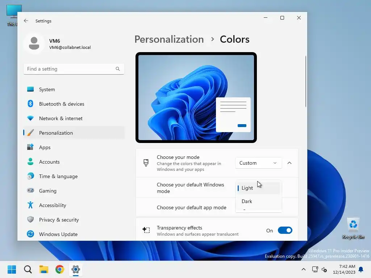Open taskbar Search
Screen dimensions: 371x278
coord(28,269)
